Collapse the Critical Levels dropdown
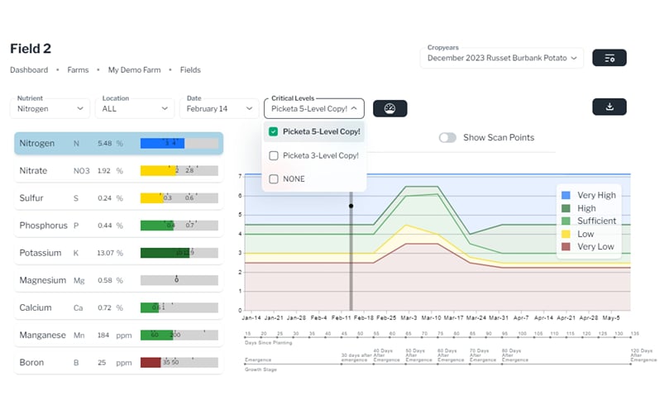Viewport: 669px width, 414px height. pos(314,109)
